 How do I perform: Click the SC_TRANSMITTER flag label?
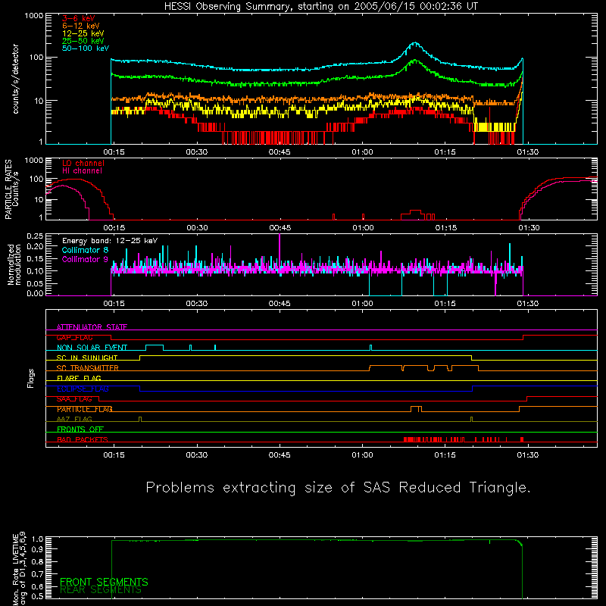pyautogui.click(x=87, y=368)
